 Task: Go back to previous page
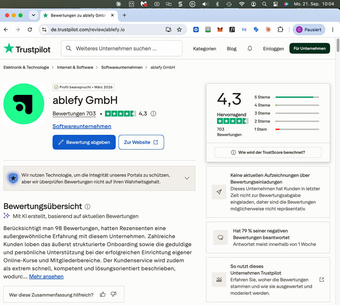click(6, 29)
